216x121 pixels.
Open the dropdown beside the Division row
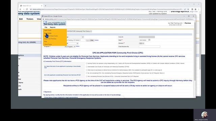72,43
